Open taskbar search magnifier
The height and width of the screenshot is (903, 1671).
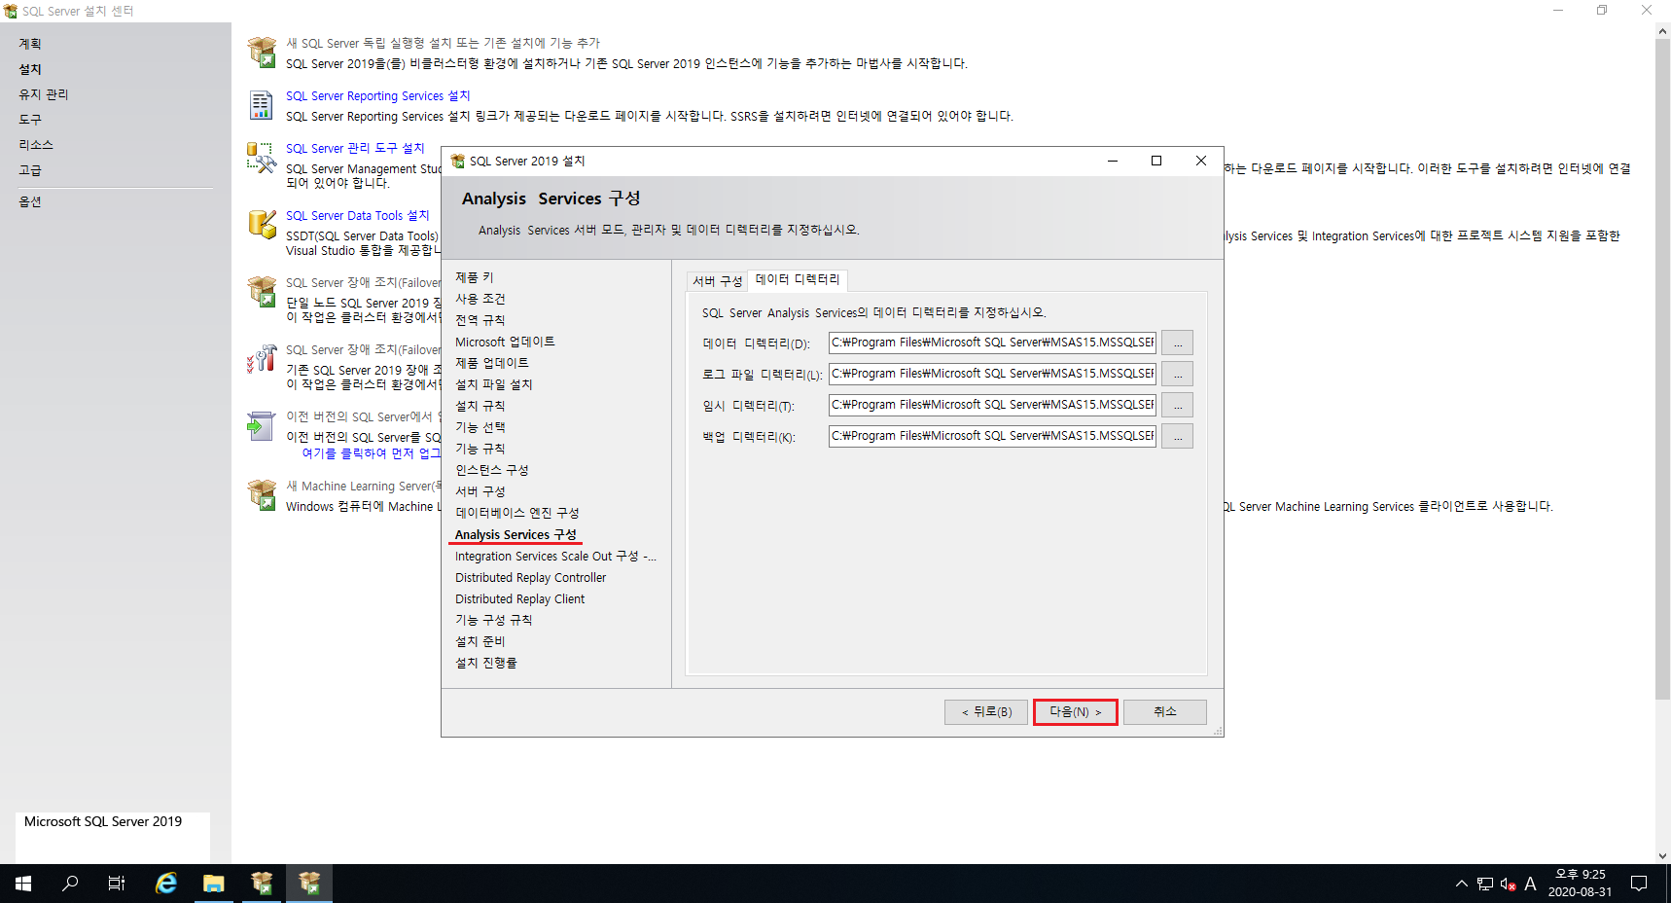(x=70, y=884)
